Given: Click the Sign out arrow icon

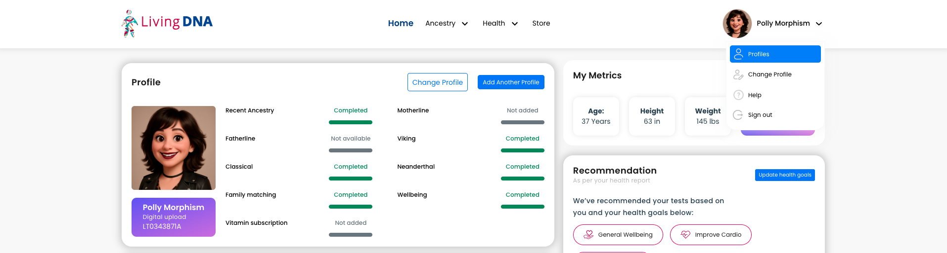Looking at the screenshot, I should point(738,115).
